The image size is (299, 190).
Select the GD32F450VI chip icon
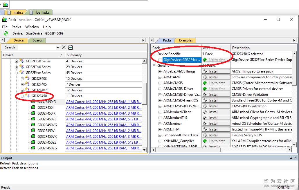tap(33, 131)
